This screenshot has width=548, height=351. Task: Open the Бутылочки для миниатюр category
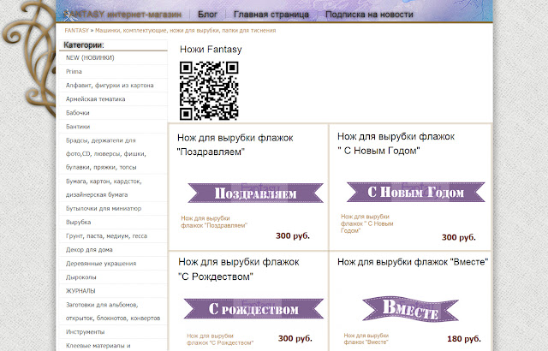(104, 209)
